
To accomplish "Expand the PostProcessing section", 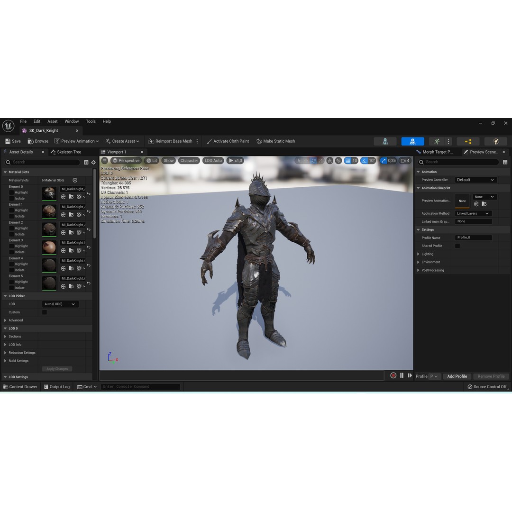I will (x=418, y=270).
